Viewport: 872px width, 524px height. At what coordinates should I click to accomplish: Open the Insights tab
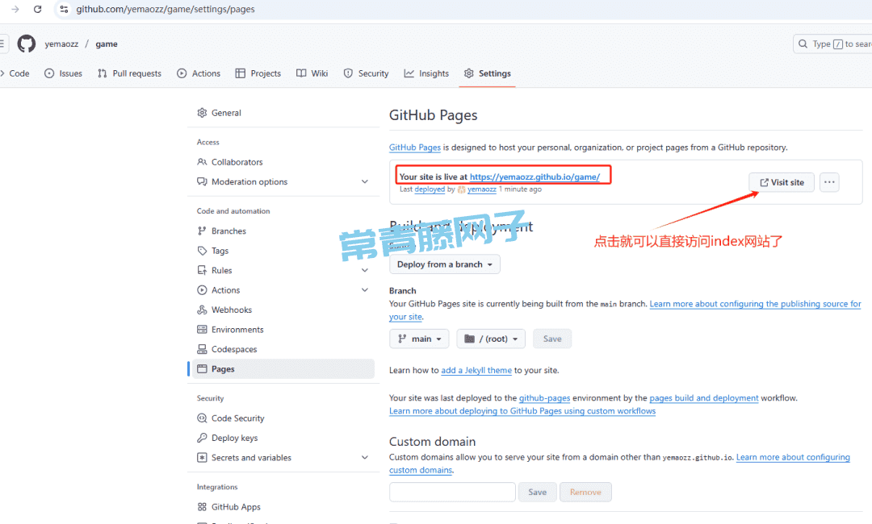[426, 73]
